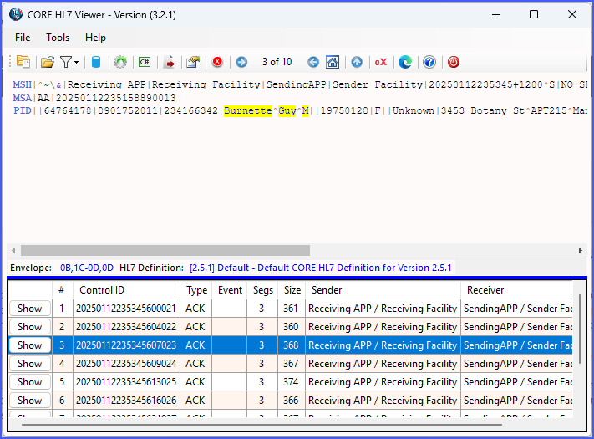594x439 pixels.
Task: Click the blue up arrow icon
Action: pos(357,62)
